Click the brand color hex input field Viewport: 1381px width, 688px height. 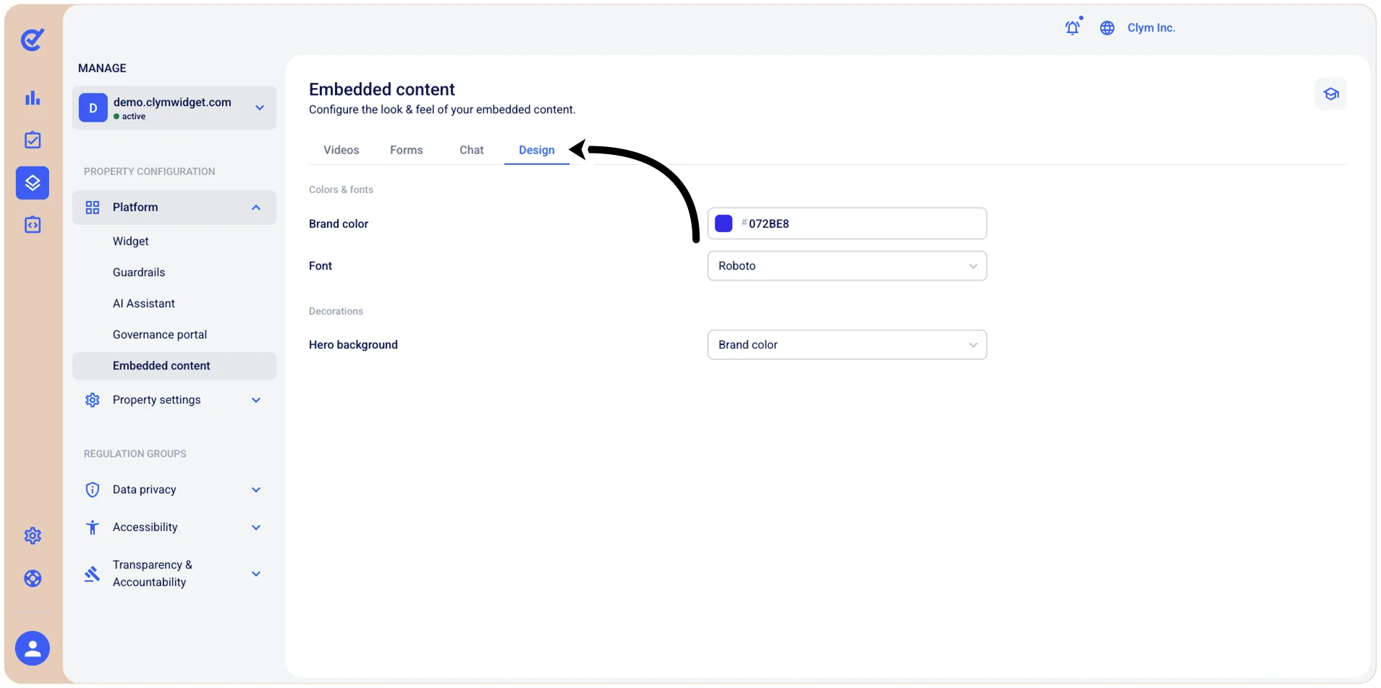[847, 223]
